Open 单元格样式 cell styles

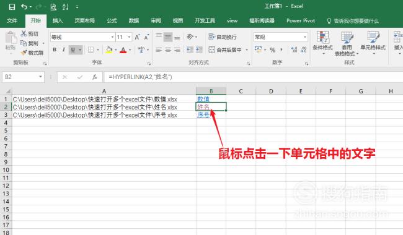tap(373, 43)
